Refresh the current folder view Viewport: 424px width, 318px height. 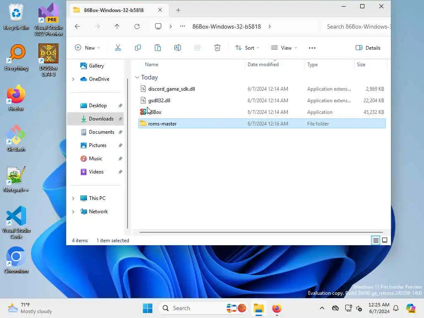(137, 26)
